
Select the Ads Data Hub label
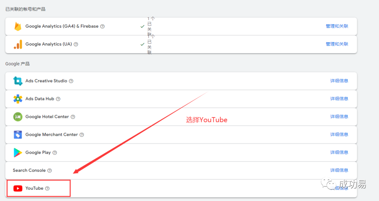pyautogui.click(x=40, y=99)
